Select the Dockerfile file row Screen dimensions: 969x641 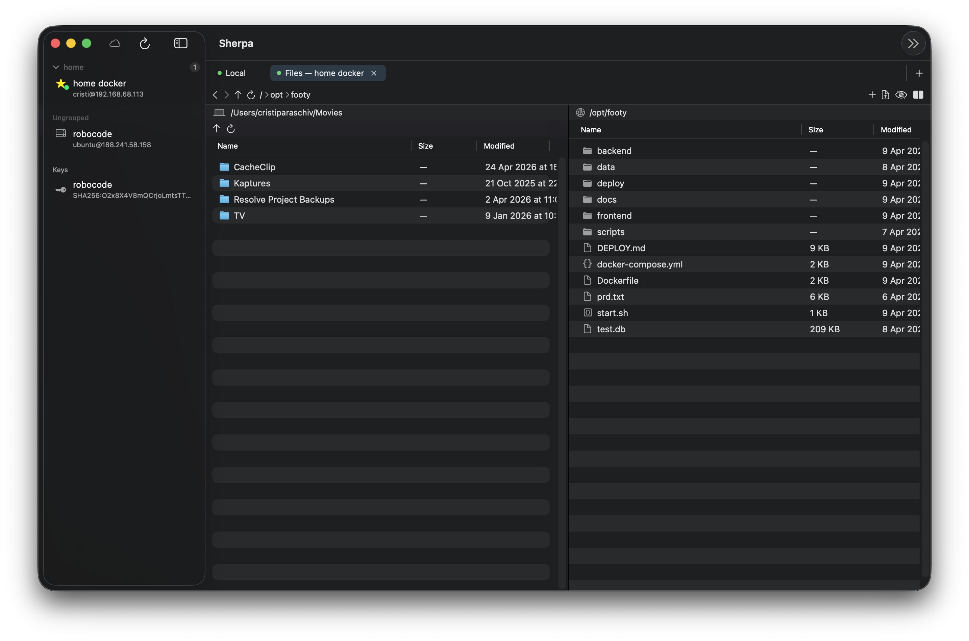pyautogui.click(x=744, y=280)
